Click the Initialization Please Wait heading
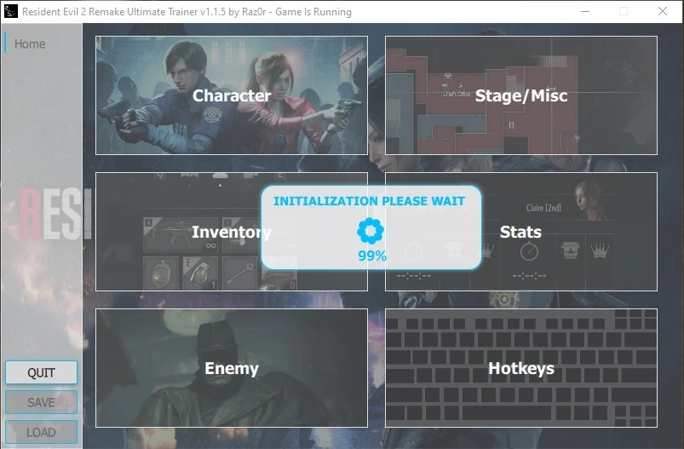This screenshot has height=449, width=684. click(369, 201)
